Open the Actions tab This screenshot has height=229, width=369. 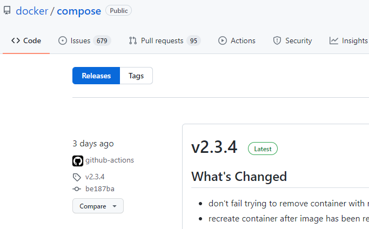pos(237,41)
